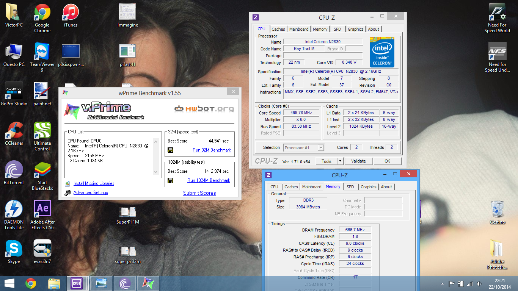Open the Windows Start button

(9, 283)
